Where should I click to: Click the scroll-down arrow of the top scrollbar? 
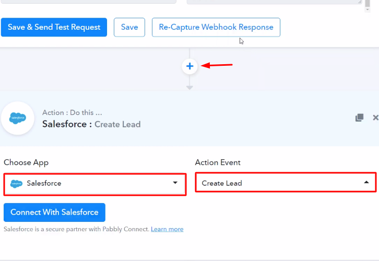(x=368, y=10)
